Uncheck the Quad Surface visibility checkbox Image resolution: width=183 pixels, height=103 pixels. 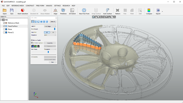(4, 26)
